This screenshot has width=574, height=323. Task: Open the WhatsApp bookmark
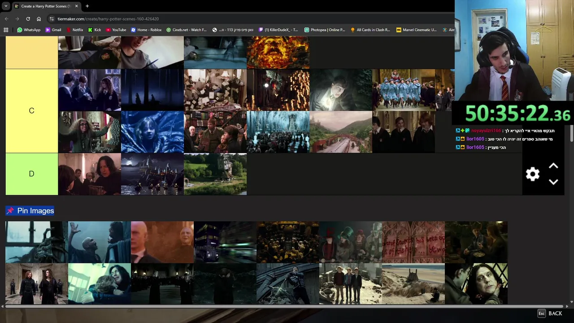(x=29, y=30)
